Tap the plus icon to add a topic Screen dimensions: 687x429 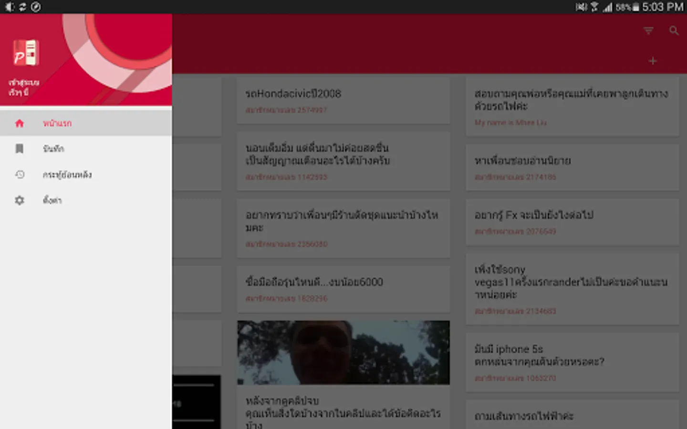point(653,61)
